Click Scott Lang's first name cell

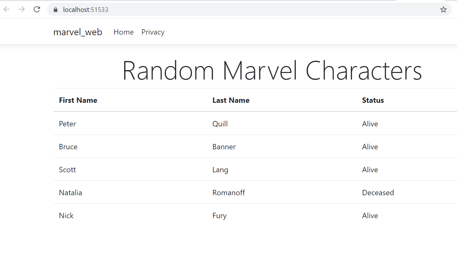[67, 169]
